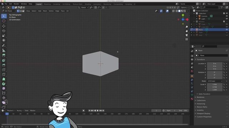Select the Loop Cut tool
Screen dimensions: 229x128
coord(4,70)
